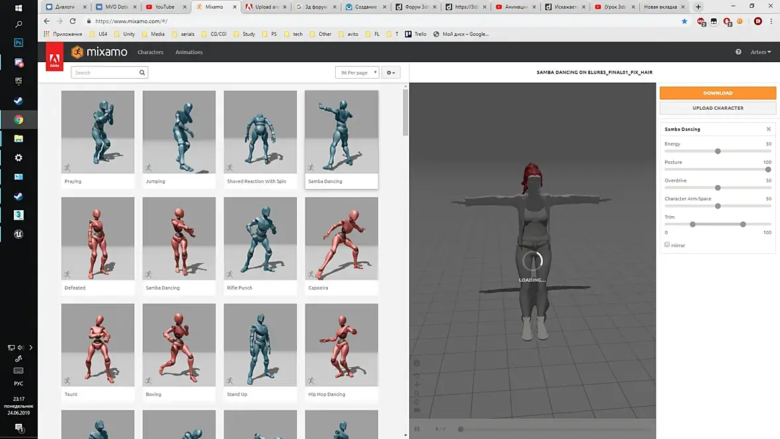Switch to the Characters tab
Image resolution: width=780 pixels, height=439 pixels.
click(x=150, y=52)
